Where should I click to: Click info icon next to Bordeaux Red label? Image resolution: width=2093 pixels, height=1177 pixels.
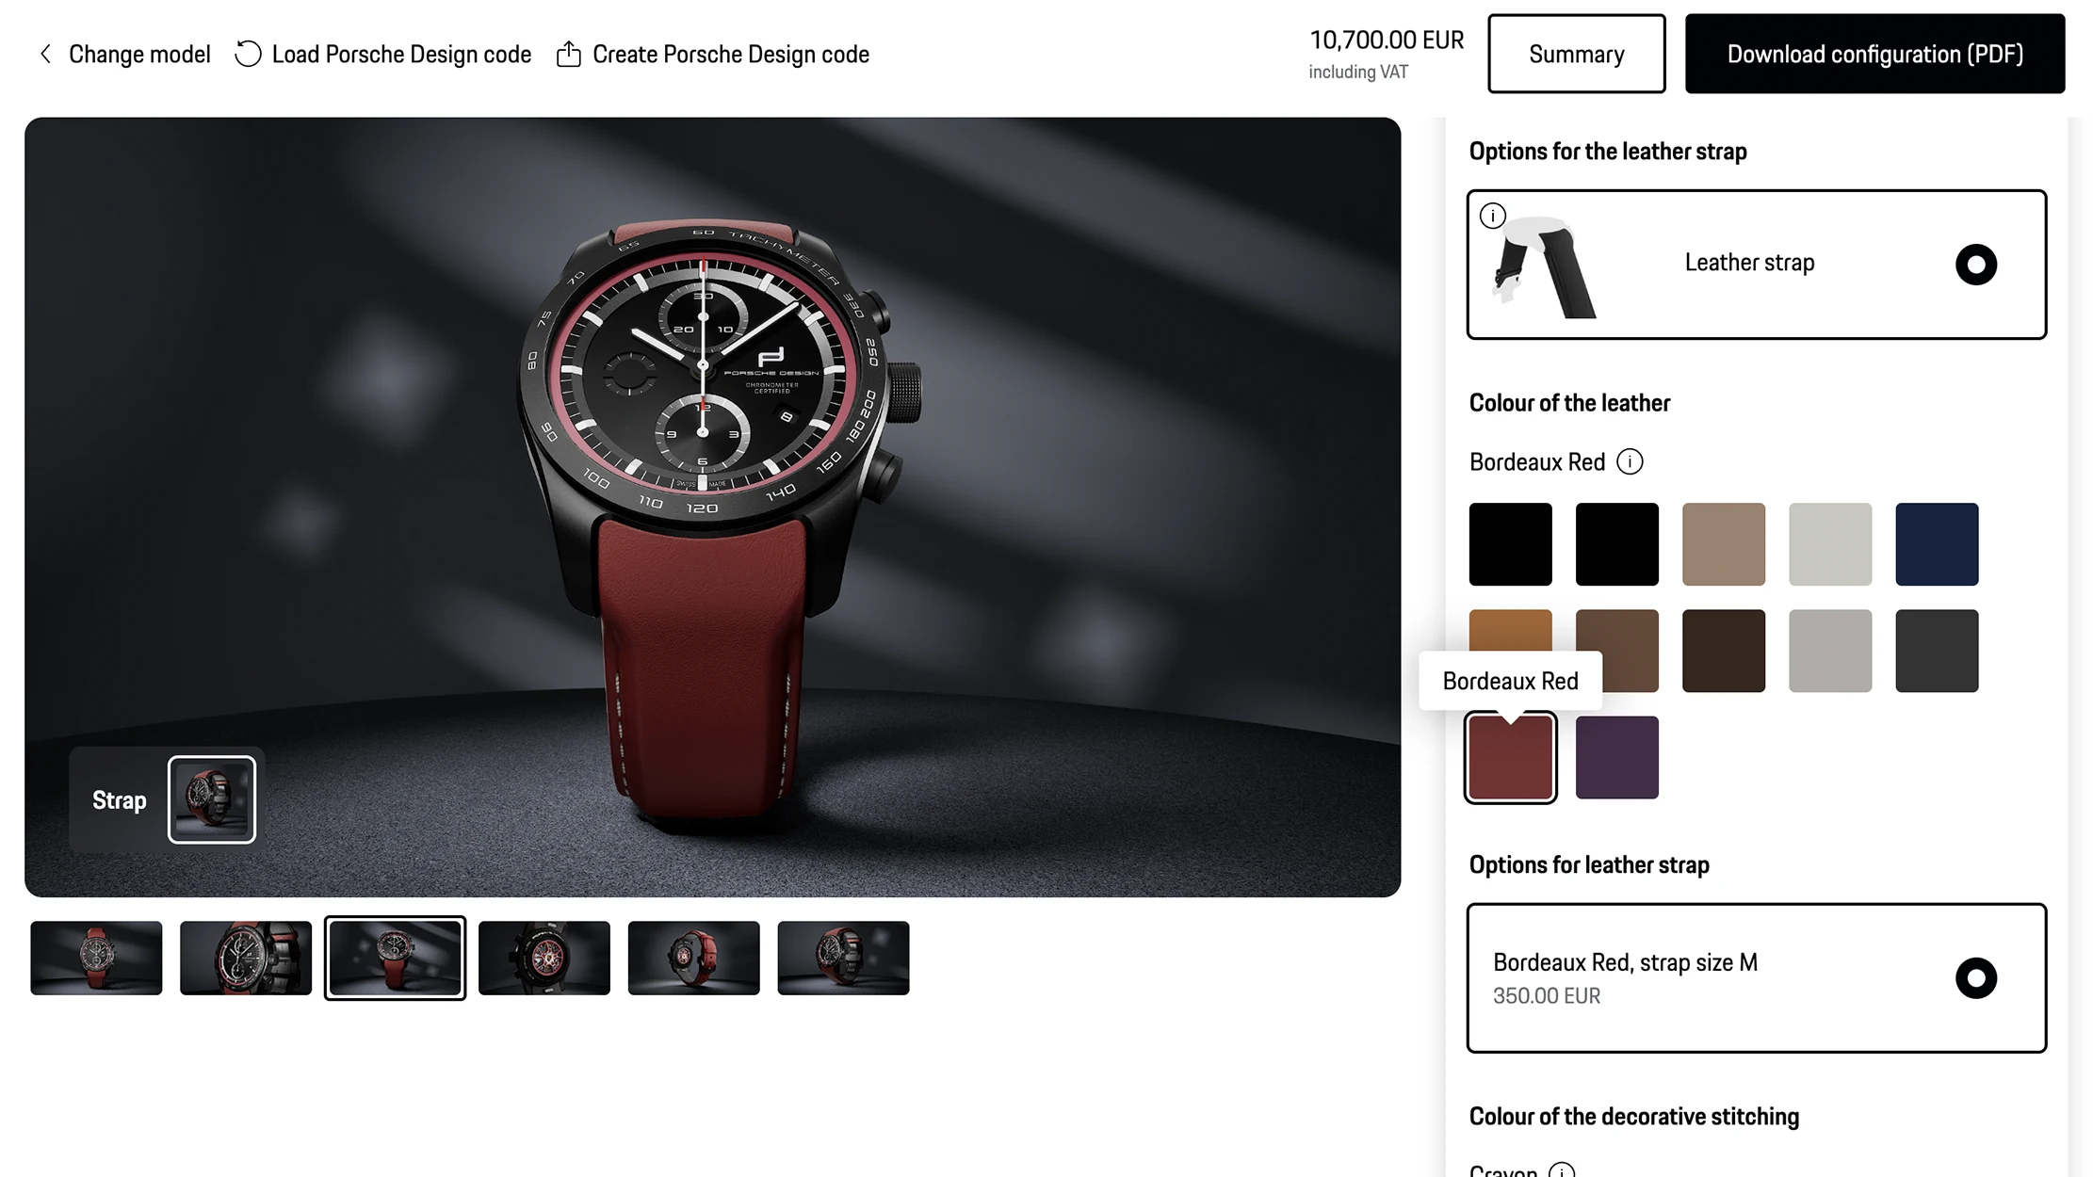(1630, 461)
